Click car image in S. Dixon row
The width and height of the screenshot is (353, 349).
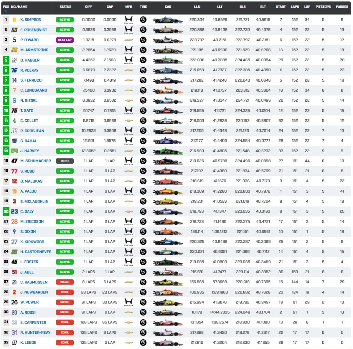(168, 232)
